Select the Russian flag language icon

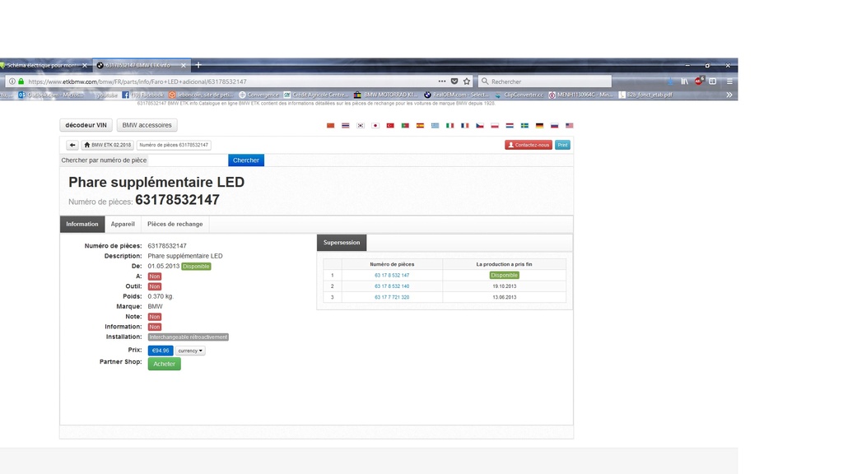(554, 126)
